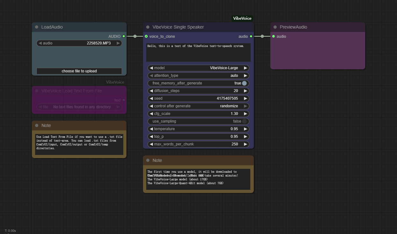
Task: Click the audio output port on VibeVoice node
Action: pyautogui.click(x=251, y=36)
